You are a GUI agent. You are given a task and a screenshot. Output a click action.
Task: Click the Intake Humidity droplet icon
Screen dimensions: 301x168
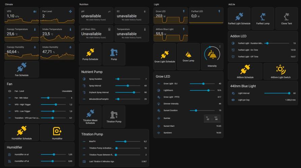(x=70, y=47)
